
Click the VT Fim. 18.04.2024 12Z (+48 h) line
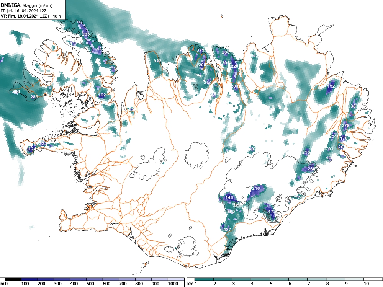pos(32,16)
